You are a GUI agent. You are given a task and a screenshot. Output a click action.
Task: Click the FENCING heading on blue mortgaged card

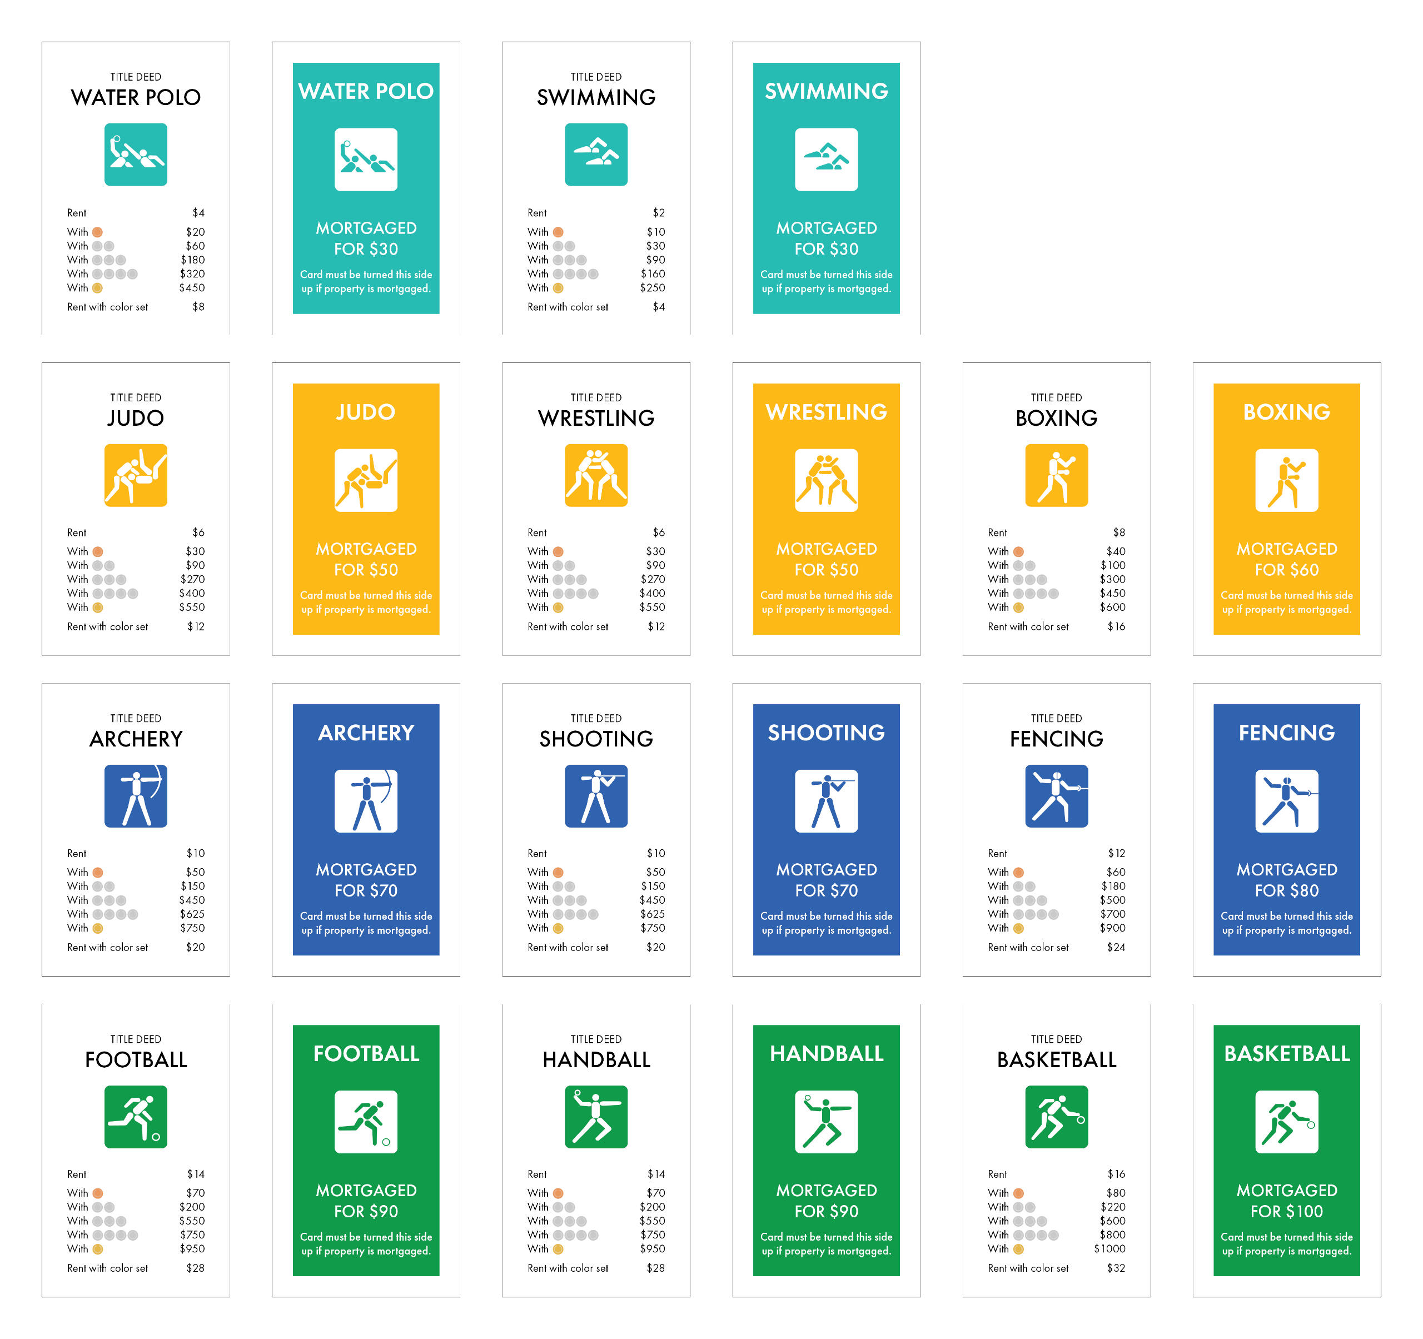click(x=1286, y=732)
